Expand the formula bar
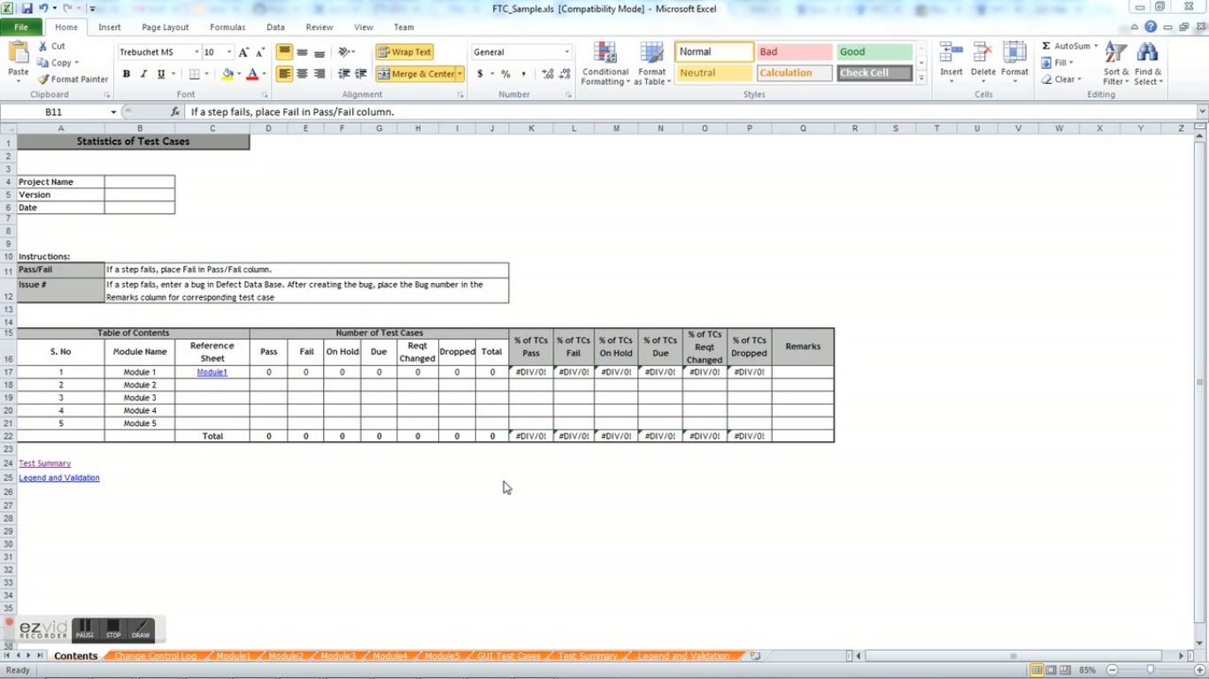 (1202, 112)
